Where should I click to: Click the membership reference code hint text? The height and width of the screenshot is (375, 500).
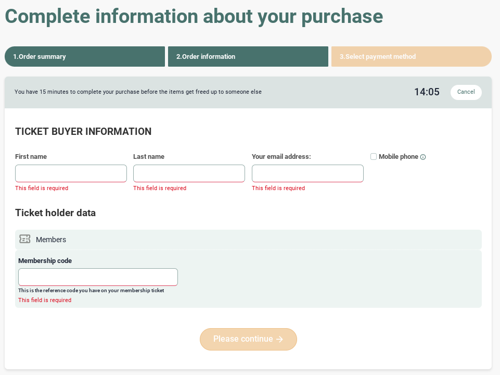coord(91,291)
